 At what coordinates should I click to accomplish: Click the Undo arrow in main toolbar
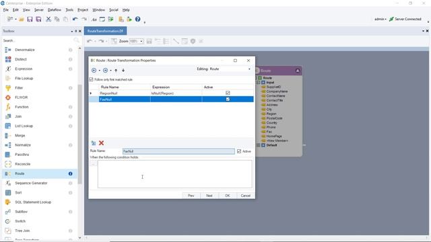(x=75, y=19)
